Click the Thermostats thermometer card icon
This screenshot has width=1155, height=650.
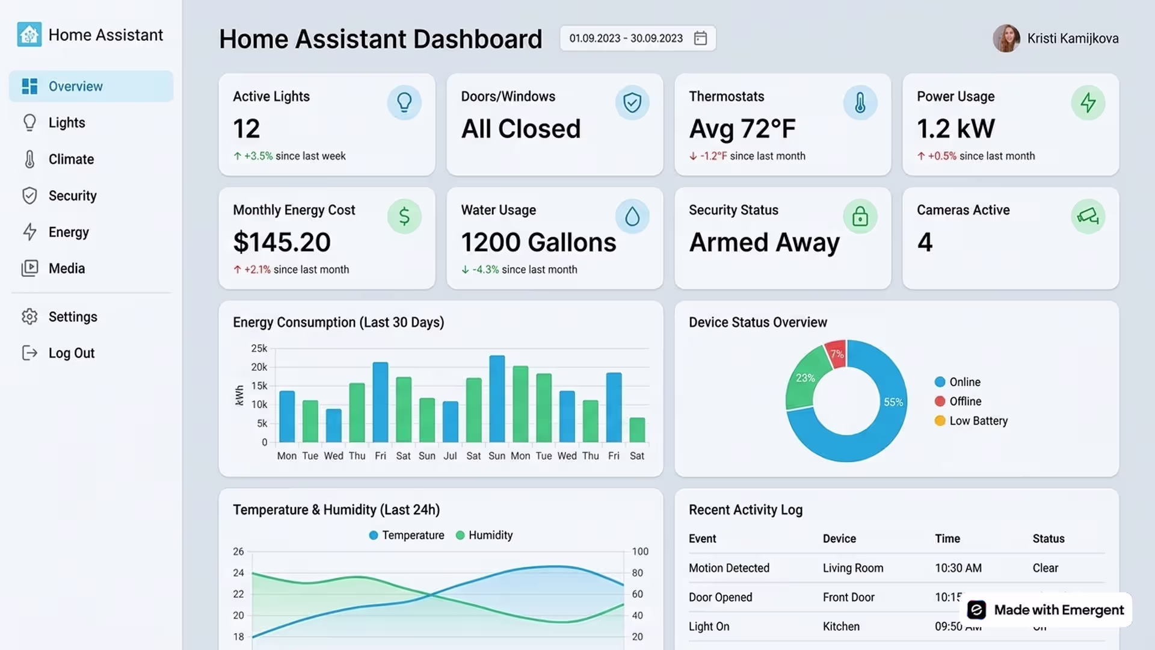click(x=860, y=103)
